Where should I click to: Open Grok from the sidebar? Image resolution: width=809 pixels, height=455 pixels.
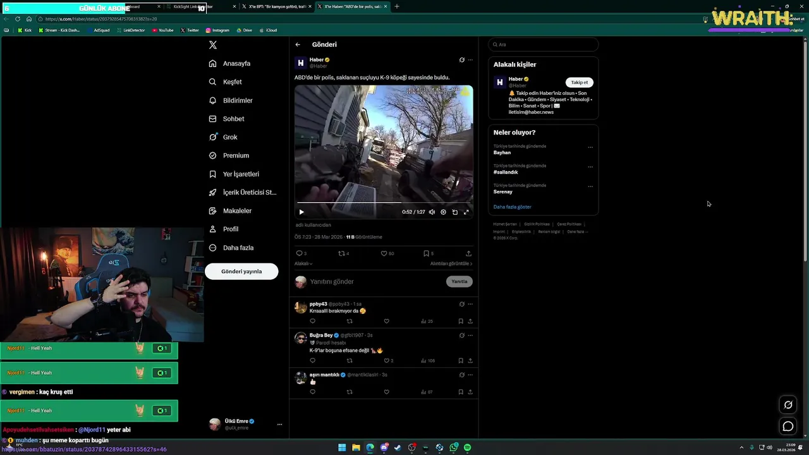223,137
